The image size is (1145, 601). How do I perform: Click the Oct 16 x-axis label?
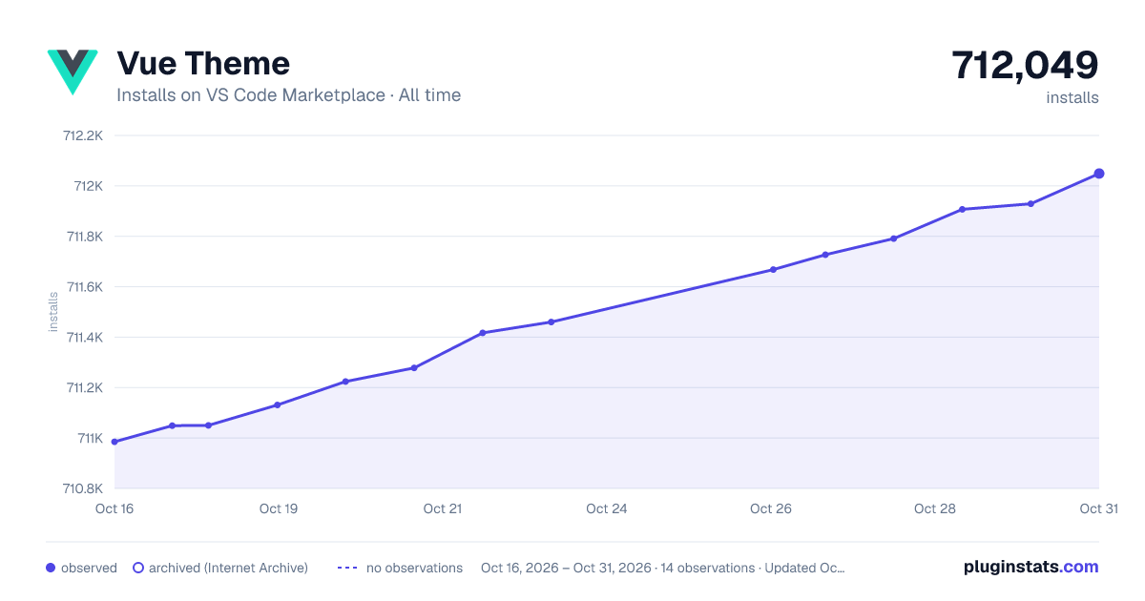pos(114,508)
